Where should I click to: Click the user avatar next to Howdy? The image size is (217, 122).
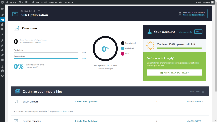(212, 2)
